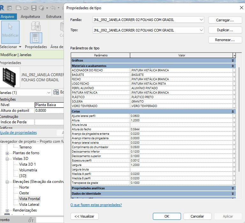Open the Undo history dropdown arrow

(x=58, y=8)
